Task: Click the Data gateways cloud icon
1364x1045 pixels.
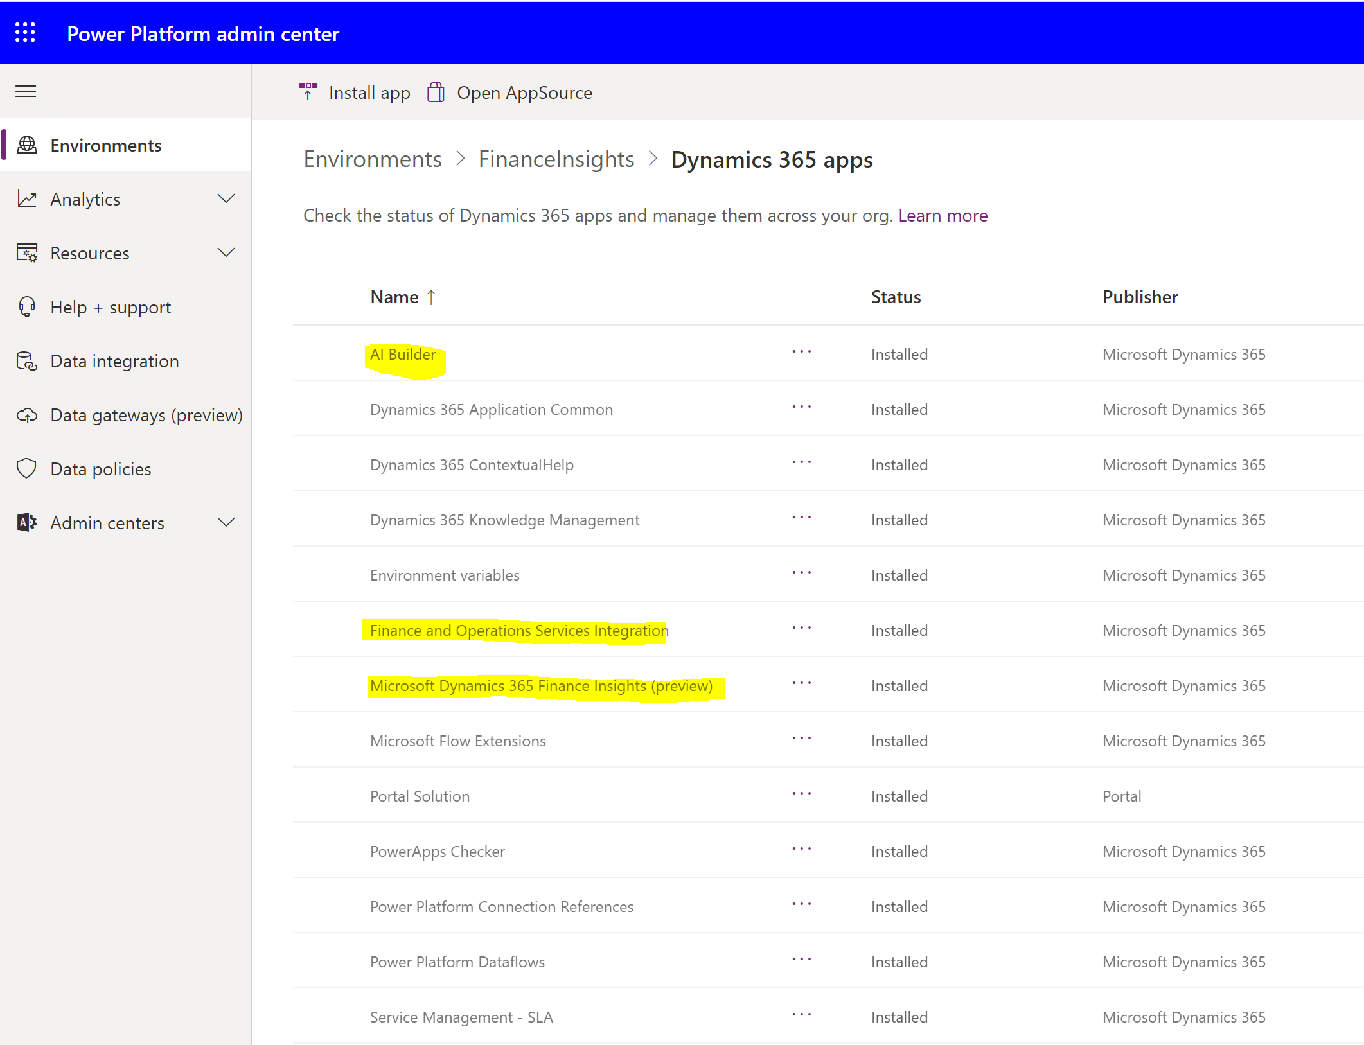Action: tap(27, 415)
